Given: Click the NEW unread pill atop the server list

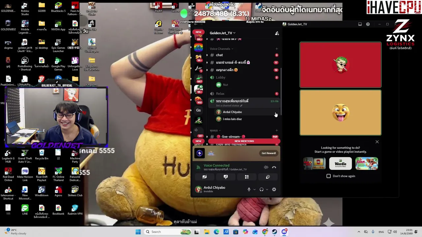Looking at the screenshot, I should click(198, 32).
